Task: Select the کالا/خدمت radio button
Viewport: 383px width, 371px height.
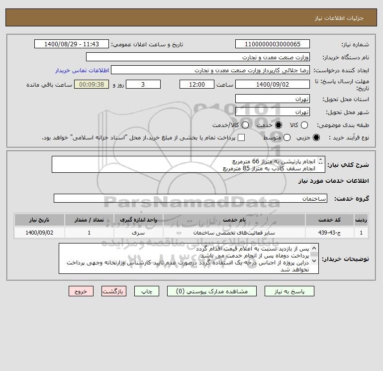Action: coord(245,125)
